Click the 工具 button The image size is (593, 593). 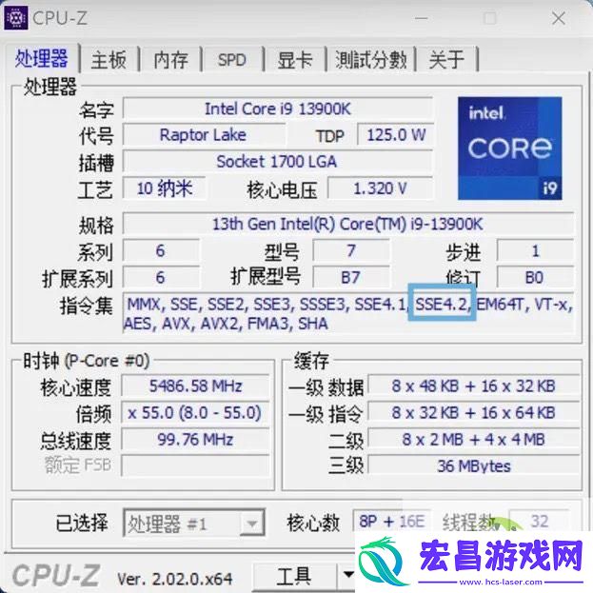coord(294,576)
